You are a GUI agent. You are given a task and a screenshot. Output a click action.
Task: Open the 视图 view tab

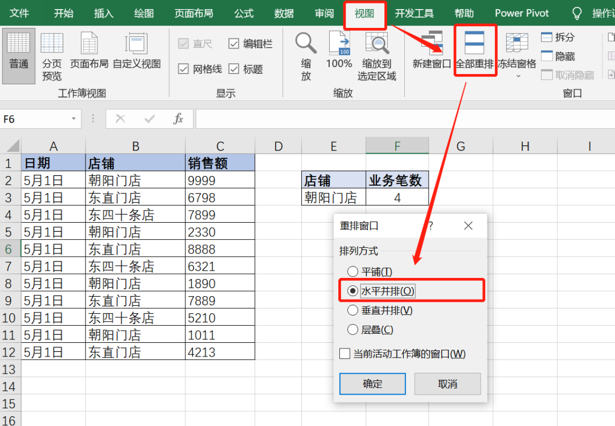point(364,13)
